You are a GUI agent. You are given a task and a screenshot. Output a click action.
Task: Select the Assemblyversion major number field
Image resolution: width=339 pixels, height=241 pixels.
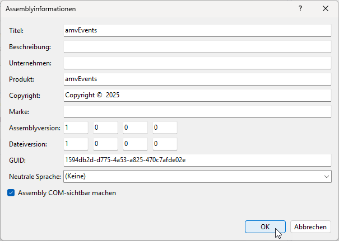point(76,127)
